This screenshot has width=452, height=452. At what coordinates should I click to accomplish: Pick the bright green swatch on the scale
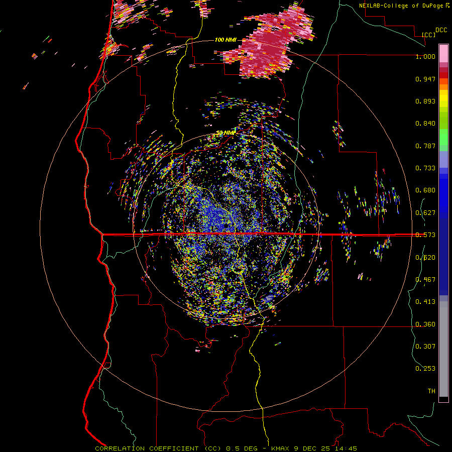point(443,137)
